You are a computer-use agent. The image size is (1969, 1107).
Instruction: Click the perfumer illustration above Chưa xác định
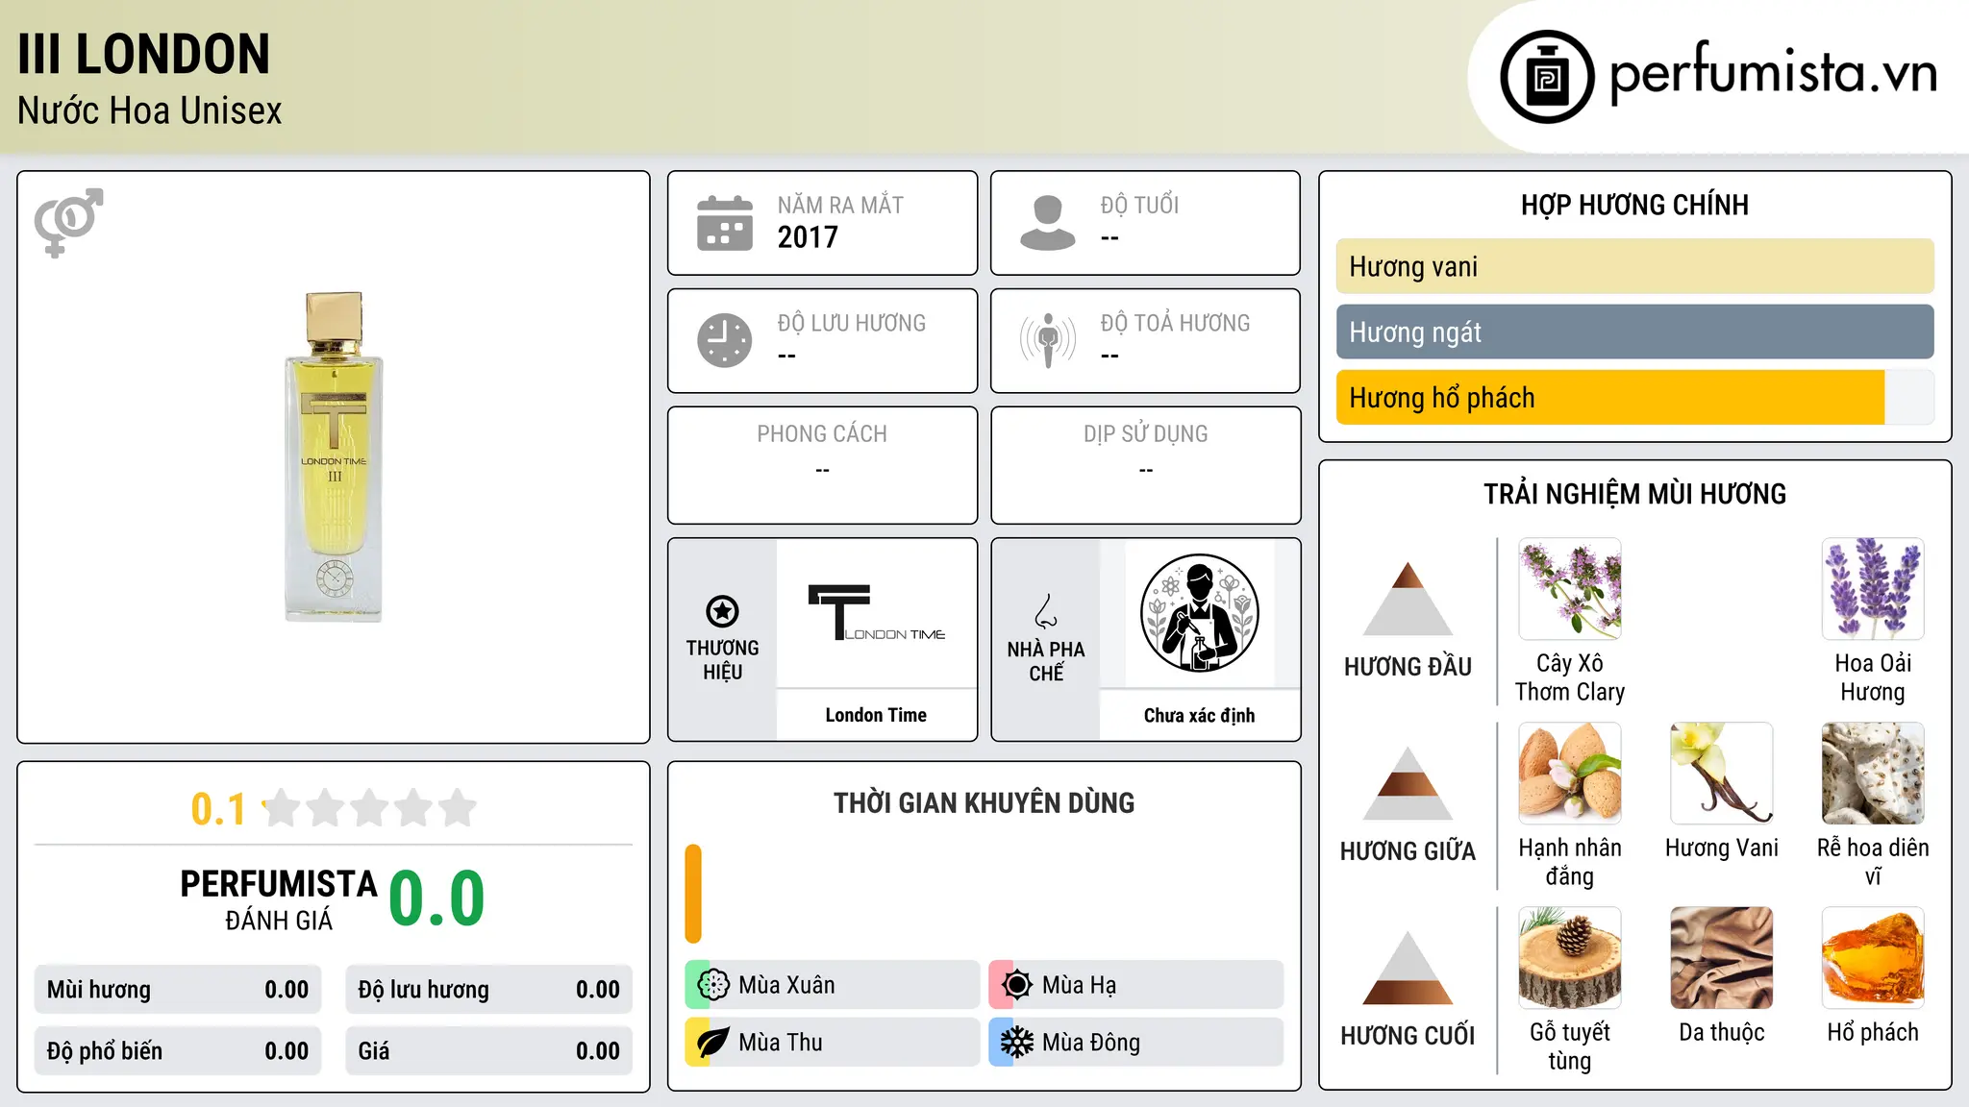coord(1199,613)
